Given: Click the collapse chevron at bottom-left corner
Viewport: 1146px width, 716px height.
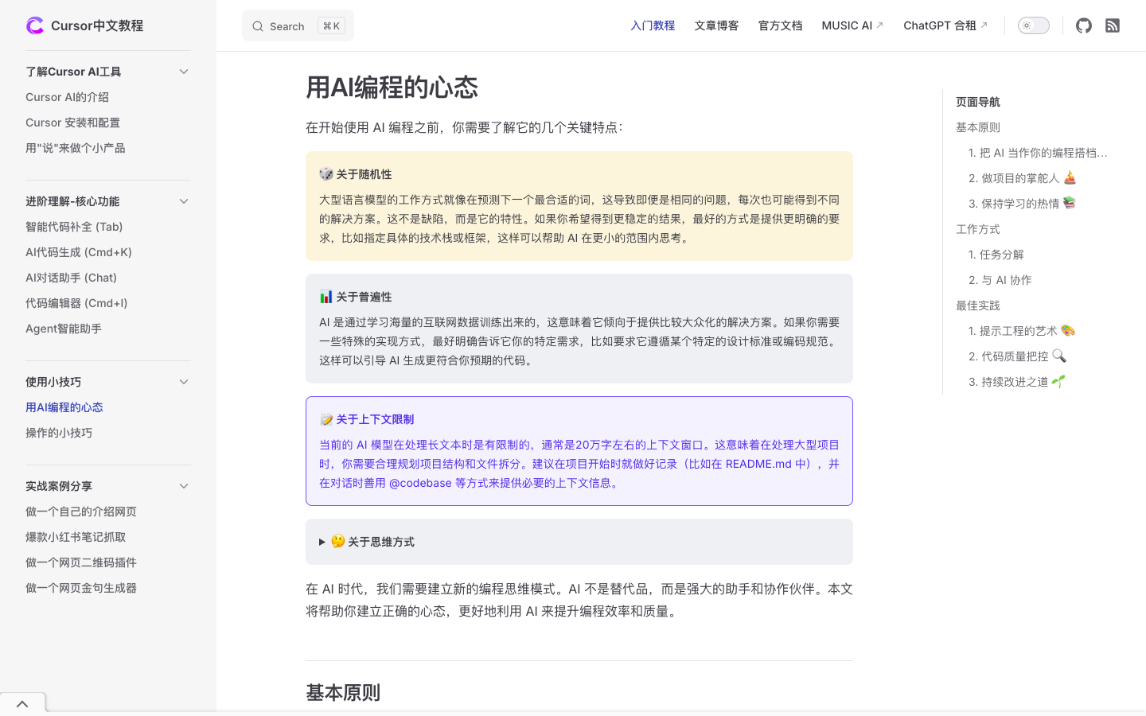Looking at the screenshot, I should point(22,704).
